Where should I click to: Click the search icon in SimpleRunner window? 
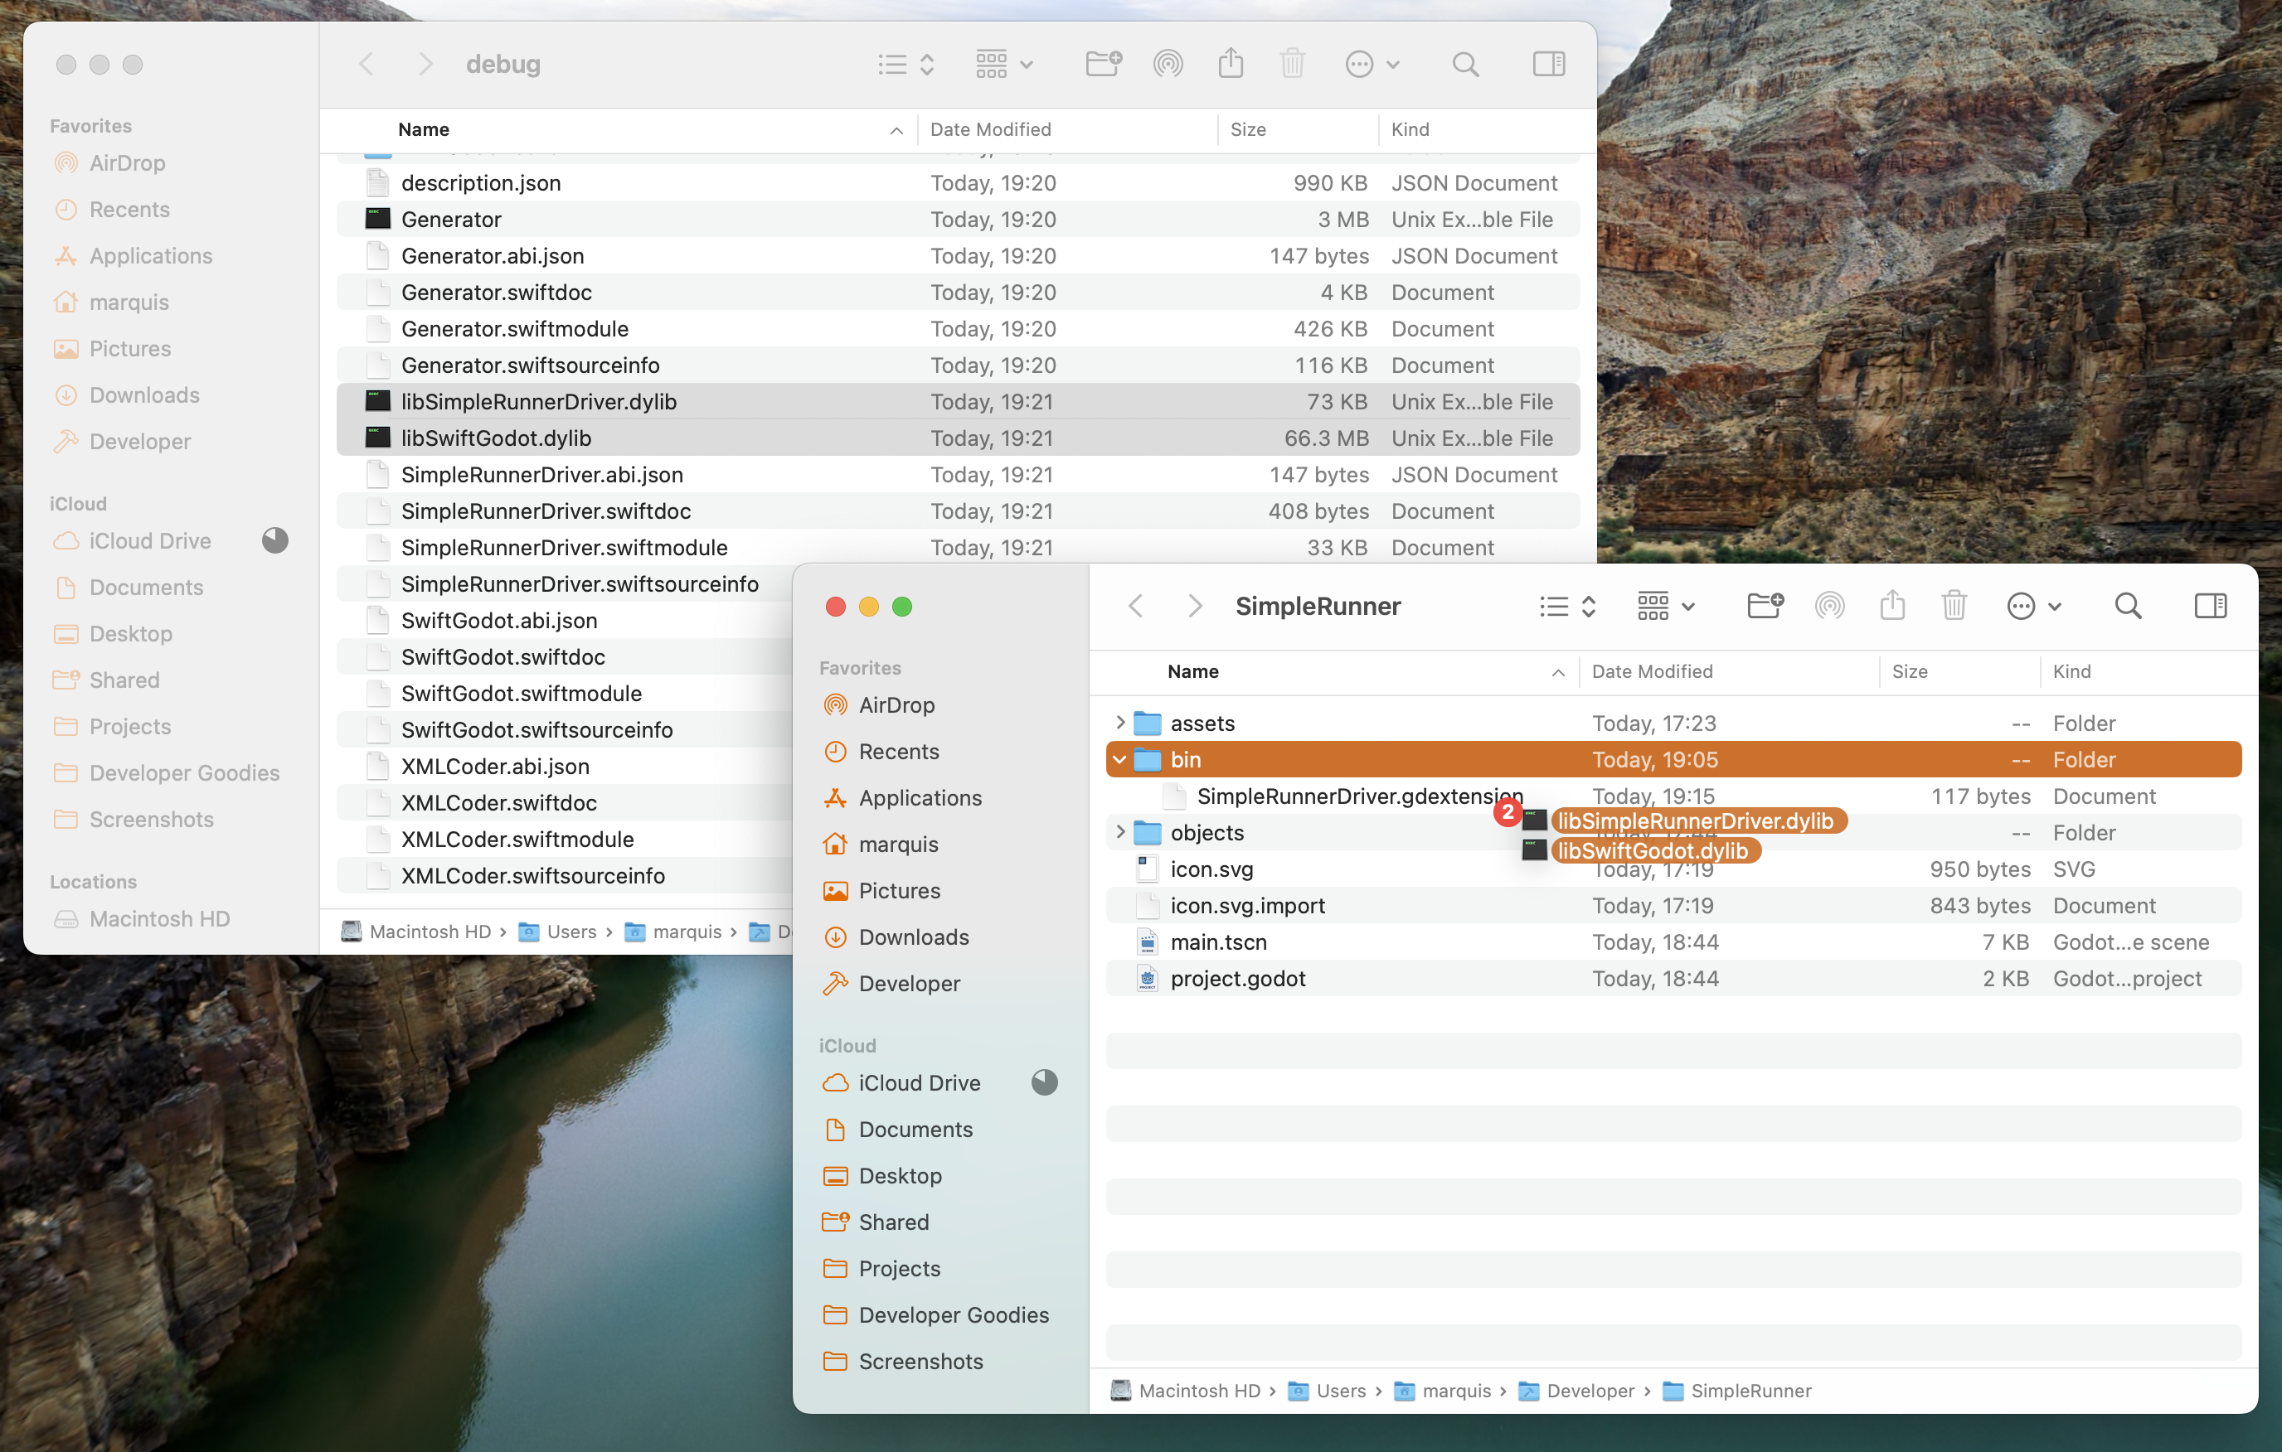coord(2128,606)
